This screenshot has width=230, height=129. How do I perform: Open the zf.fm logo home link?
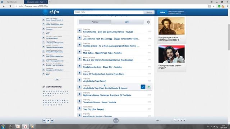51,12
